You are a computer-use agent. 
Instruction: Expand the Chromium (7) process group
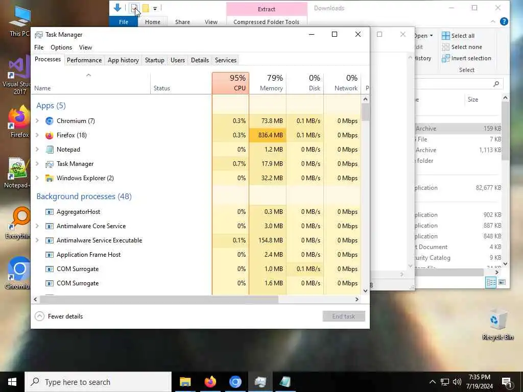37,121
